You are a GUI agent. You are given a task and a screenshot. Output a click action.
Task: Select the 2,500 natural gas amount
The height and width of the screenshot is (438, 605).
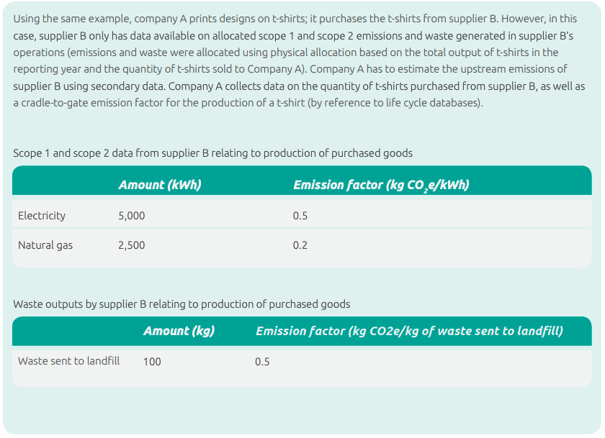point(132,245)
